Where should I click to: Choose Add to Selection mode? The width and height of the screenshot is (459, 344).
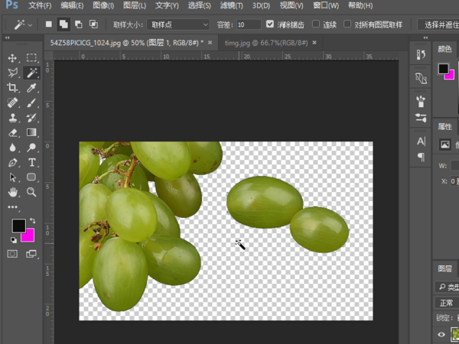63,24
